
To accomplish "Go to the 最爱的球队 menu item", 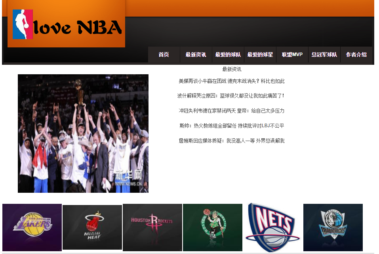I will point(228,55).
